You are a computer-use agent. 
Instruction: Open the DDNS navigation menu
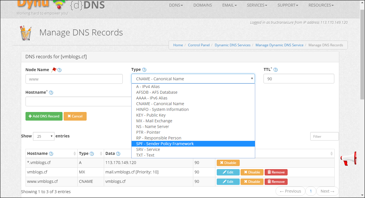point(176,5)
